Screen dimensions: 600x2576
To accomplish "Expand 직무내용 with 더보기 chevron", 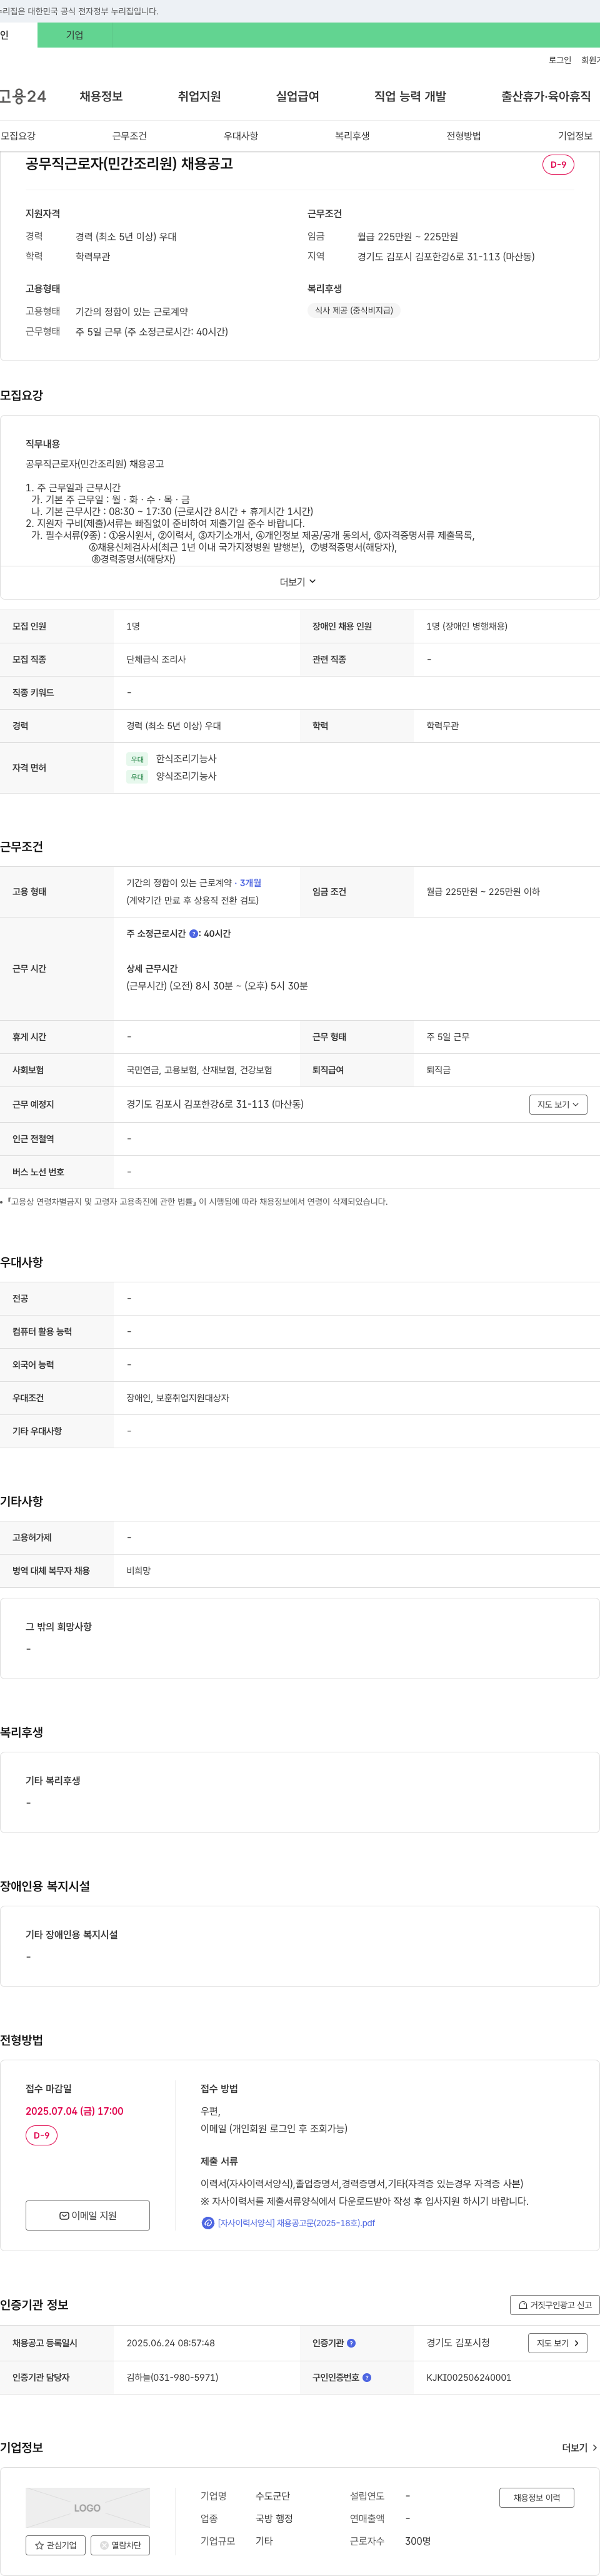I will coord(299,582).
